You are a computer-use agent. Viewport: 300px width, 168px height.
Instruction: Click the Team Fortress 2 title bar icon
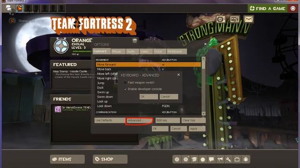pos(3,1)
